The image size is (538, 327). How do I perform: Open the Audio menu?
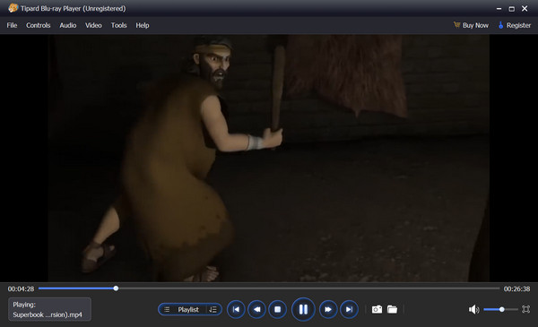pos(68,25)
